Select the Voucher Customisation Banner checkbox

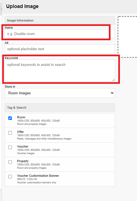click(x=10, y=176)
